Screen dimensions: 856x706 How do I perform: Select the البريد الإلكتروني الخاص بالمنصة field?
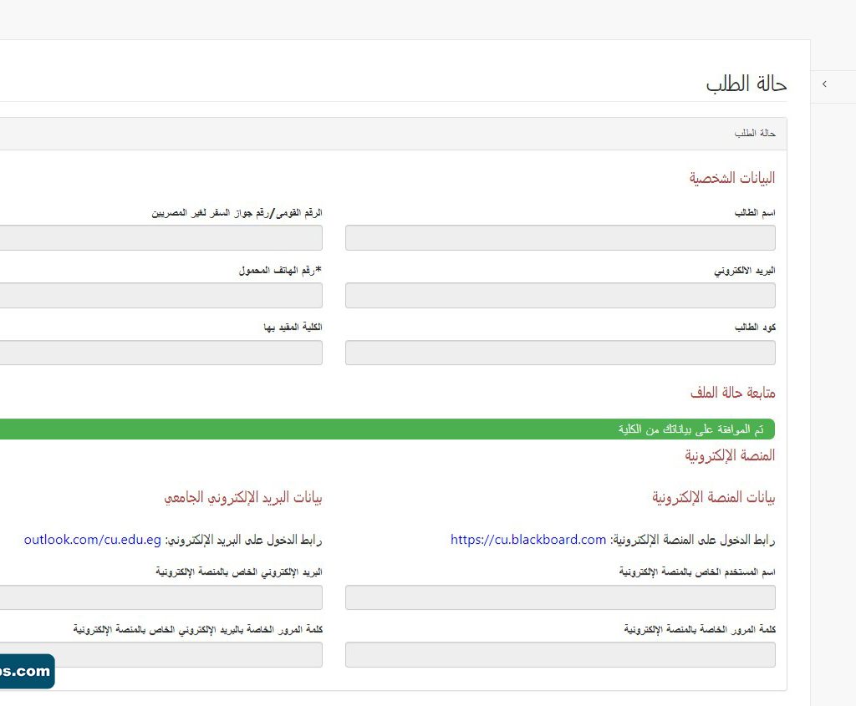pos(160,597)
